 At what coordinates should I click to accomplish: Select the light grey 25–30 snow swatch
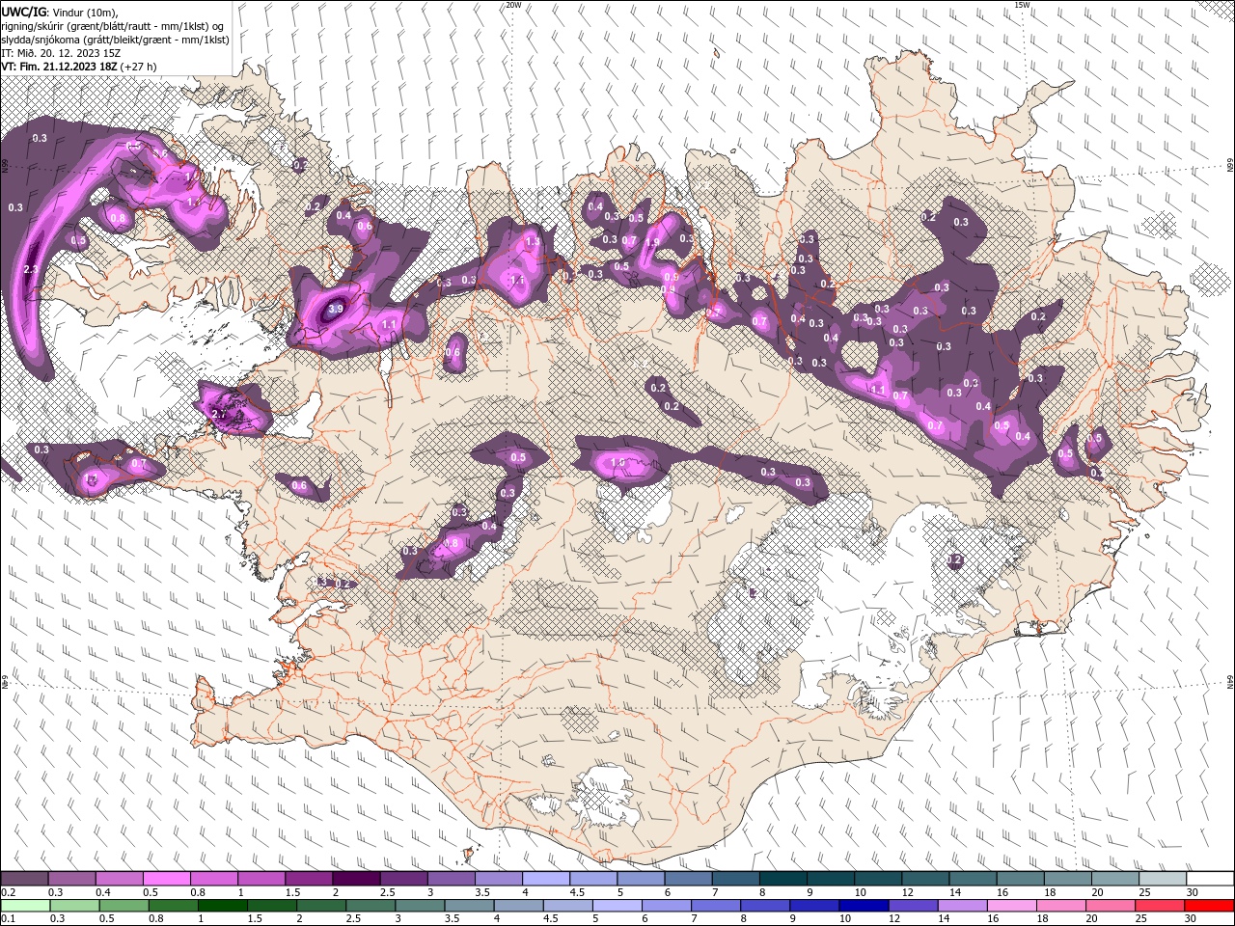pos(1164,879)
